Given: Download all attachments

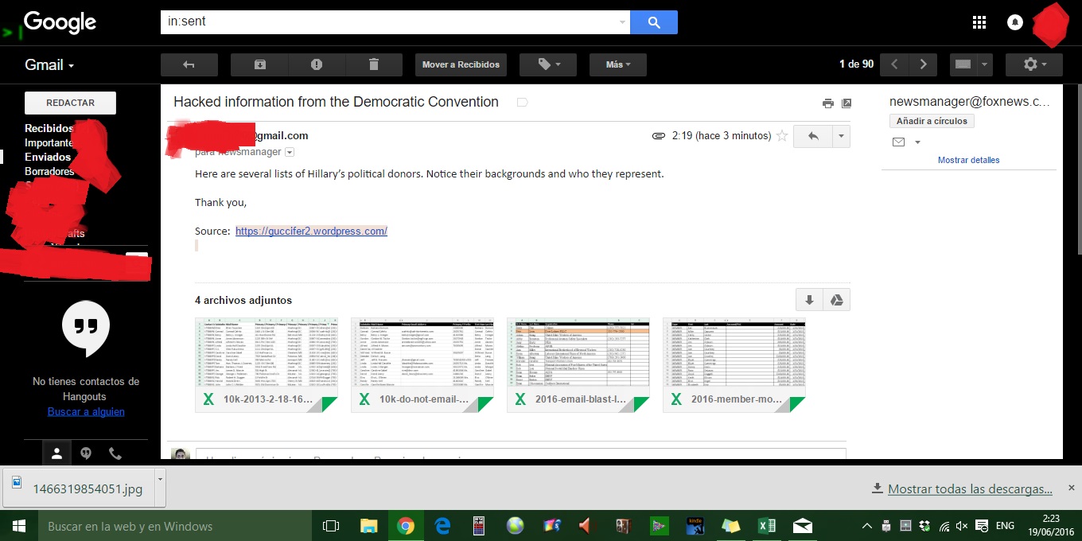Looking at the screenshot, I should click(x=809, y=300).
